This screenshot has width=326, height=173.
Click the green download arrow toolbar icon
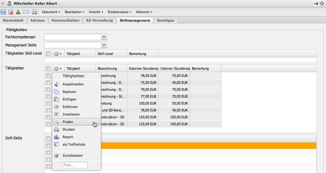point(18,12)
